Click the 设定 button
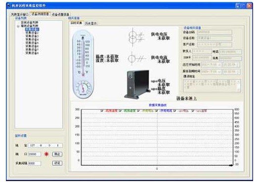This screenshot has width=259, height=186. (x=57, y=163)
